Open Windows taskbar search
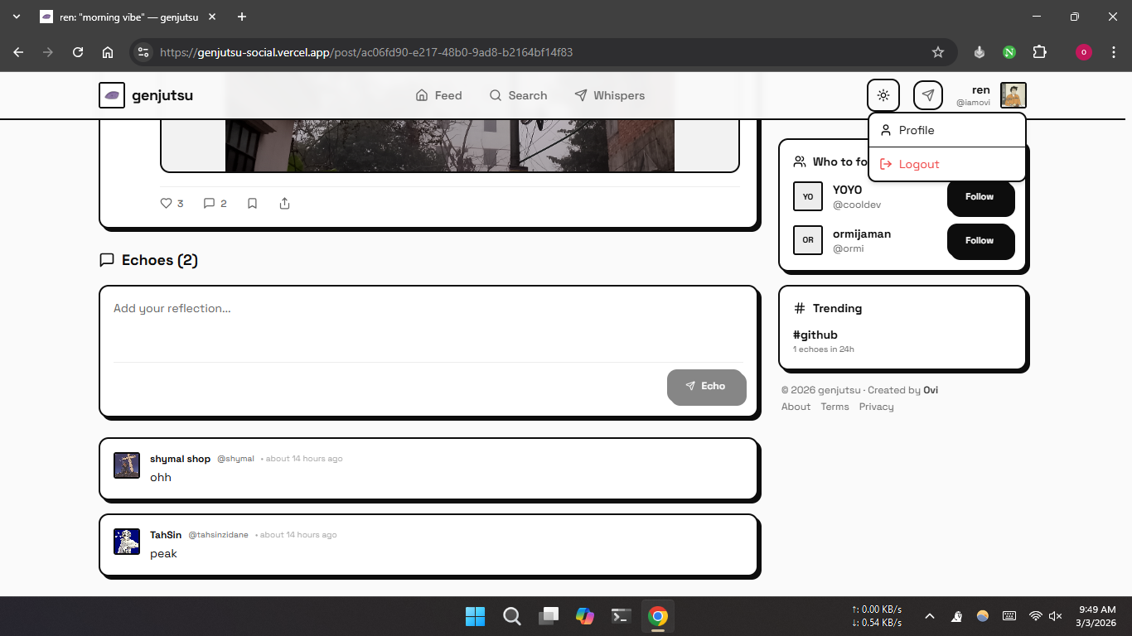1132x636 pixels. click(x=512, y=616)
